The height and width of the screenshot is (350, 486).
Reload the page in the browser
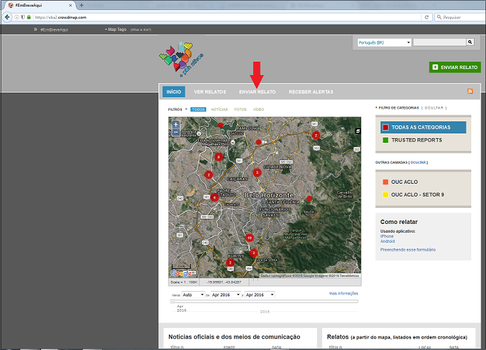pos(426,17)
